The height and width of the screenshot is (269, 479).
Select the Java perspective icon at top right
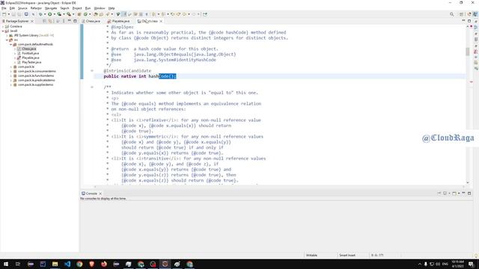tap(475, 14)
